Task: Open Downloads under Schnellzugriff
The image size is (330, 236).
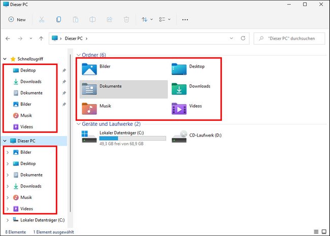Action: [x=31, y=82]
